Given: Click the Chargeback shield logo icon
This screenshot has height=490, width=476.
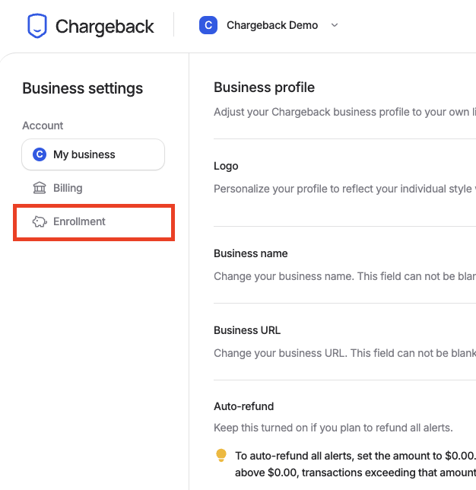Looking at the screenshot, I should (x=37, y=26).
